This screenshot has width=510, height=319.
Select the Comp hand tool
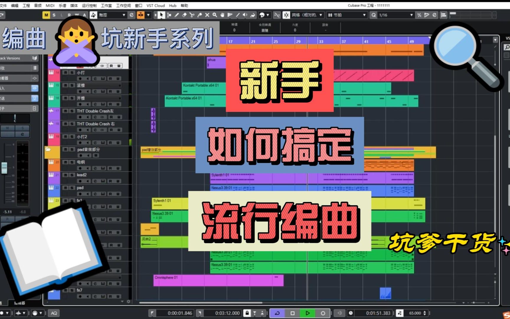click(x=223, y=15)
